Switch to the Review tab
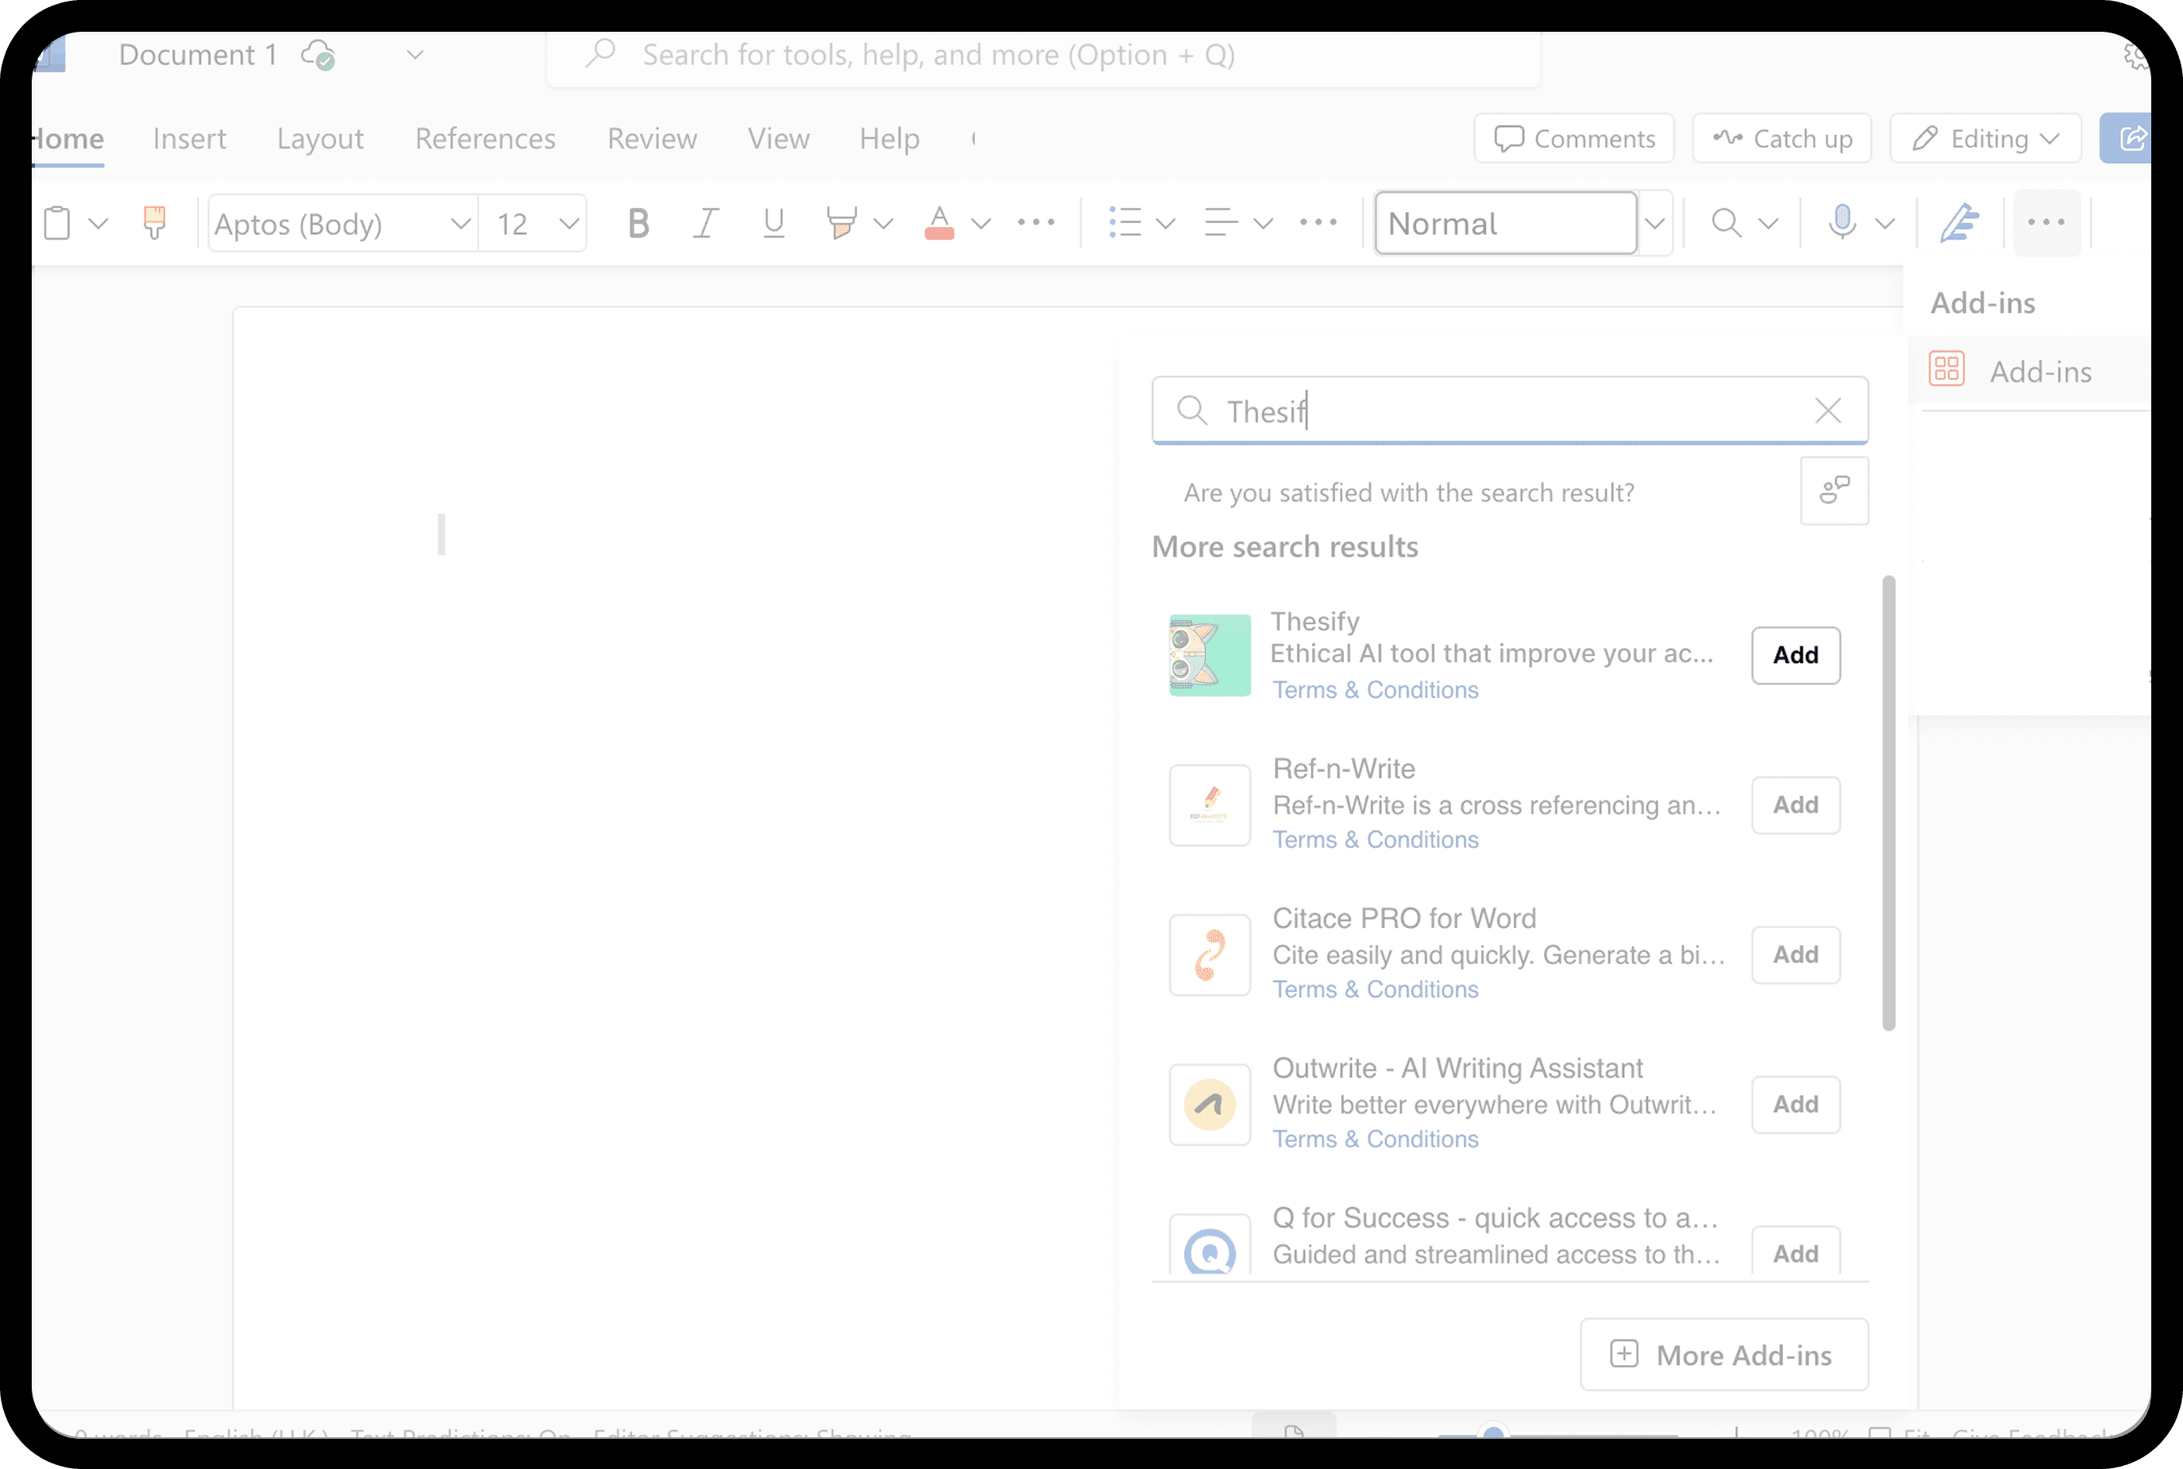Viewport: 2183px width, 1469px height. [x=652, y=139]
